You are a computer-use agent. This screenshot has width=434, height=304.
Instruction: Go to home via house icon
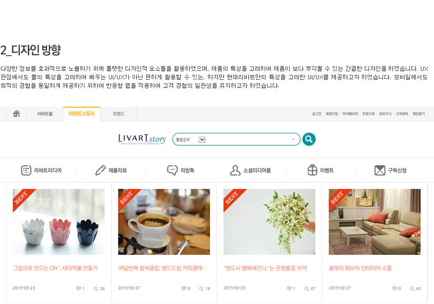tap(17, 113)
